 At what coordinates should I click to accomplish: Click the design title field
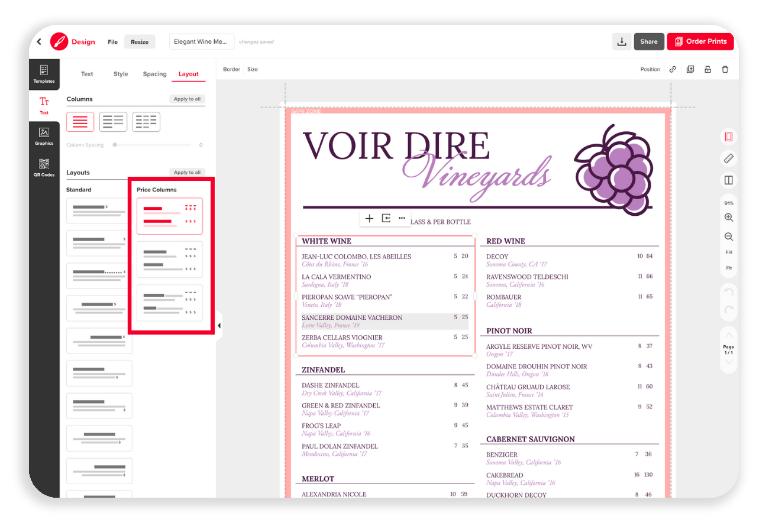click(202, 41)
